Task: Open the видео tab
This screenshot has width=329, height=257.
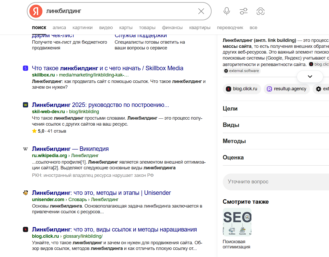Action: (106, 28)
